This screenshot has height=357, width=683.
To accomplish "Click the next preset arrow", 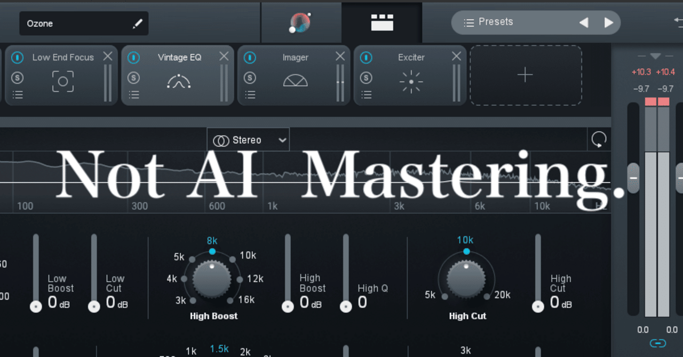I will [x=609, y=22].
